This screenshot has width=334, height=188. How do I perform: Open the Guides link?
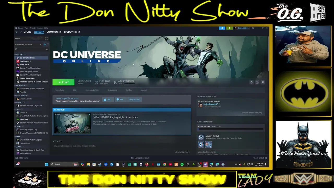tap(129, 90)
